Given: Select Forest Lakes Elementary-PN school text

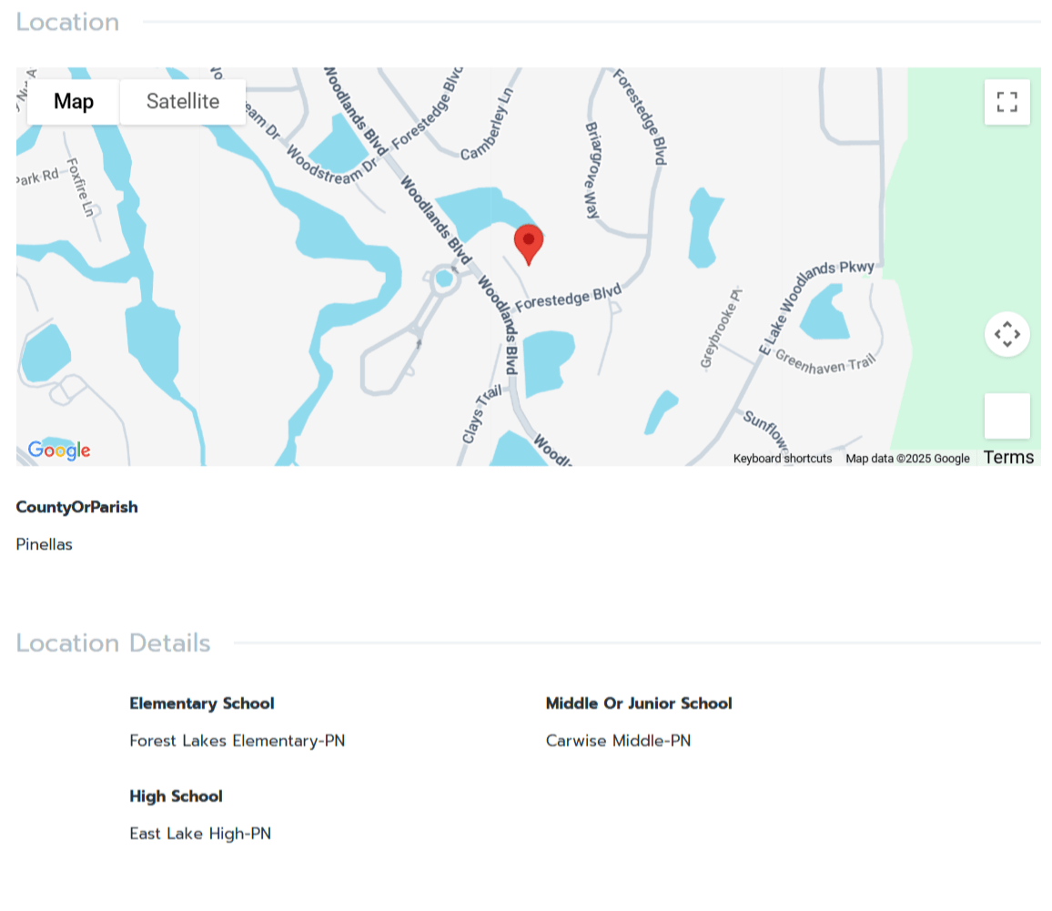Looking at the screenshot, I should tap(238, 741).
